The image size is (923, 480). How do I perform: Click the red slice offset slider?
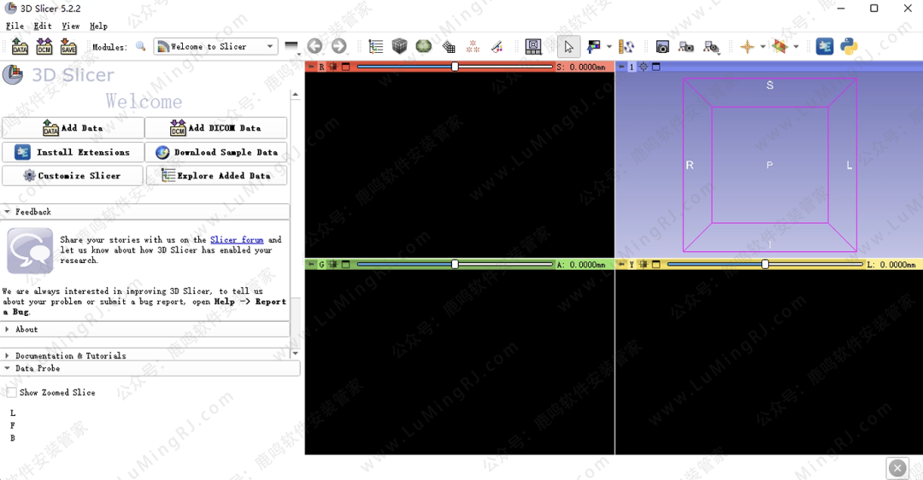pos(455,67)
